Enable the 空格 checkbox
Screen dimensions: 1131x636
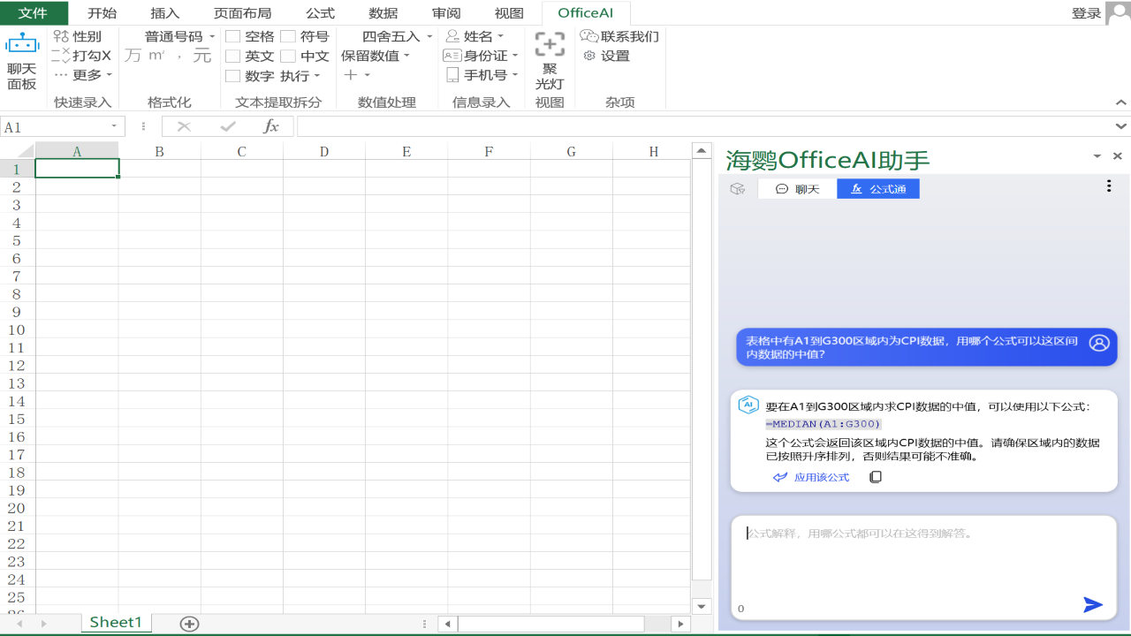(233, 35)
